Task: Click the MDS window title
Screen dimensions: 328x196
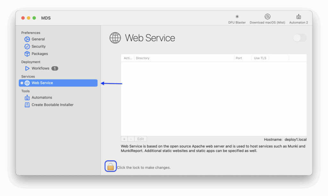Action: point(46,18)
